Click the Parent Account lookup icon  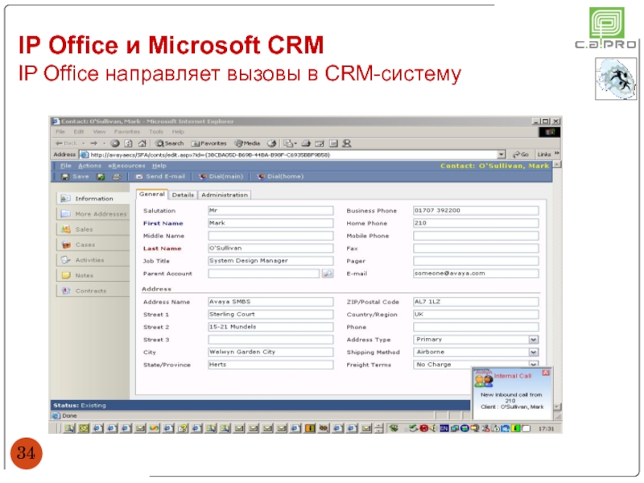tap(328, 274)
